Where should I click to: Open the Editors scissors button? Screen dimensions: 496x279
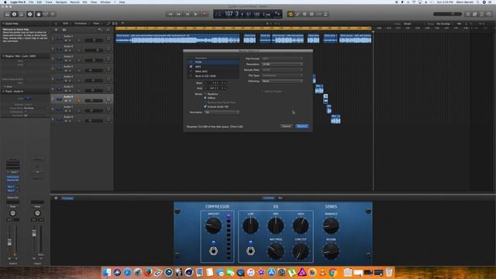coord(53,14)
